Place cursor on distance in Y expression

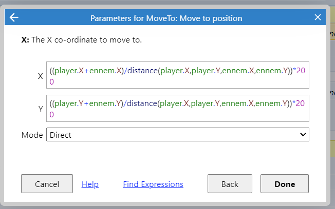142,103
